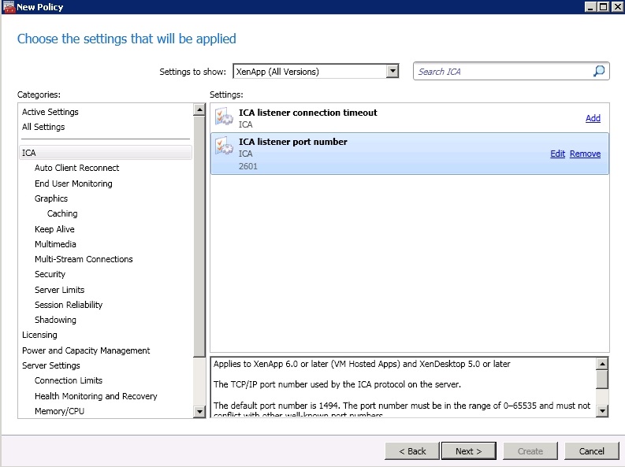The image size is (625, 467).
Task: Proceed with the Next button
Action: tap(469, 451)
